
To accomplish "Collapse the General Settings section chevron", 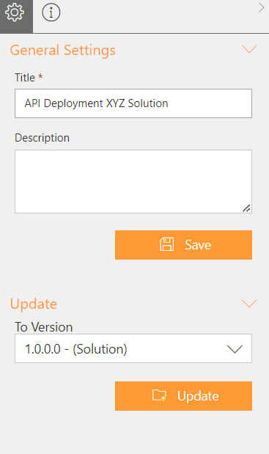I will (x=249, y=49).
